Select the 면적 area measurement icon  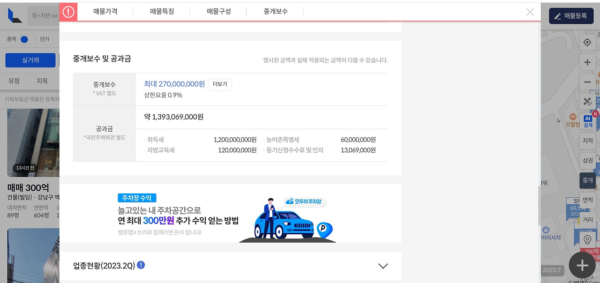(587, 200)
